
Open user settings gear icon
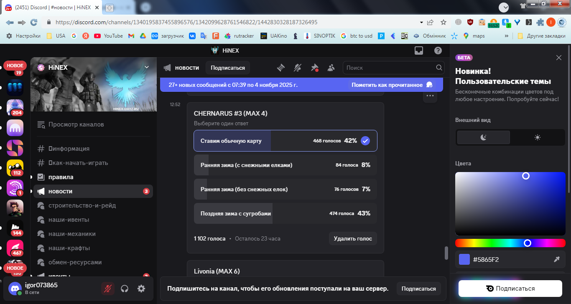(x=141, y=288)
